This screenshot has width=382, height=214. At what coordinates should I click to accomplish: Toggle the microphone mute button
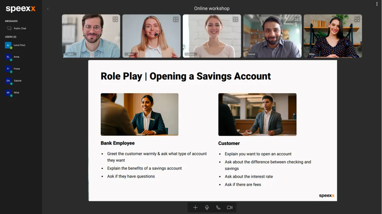(x=207, y=207)
